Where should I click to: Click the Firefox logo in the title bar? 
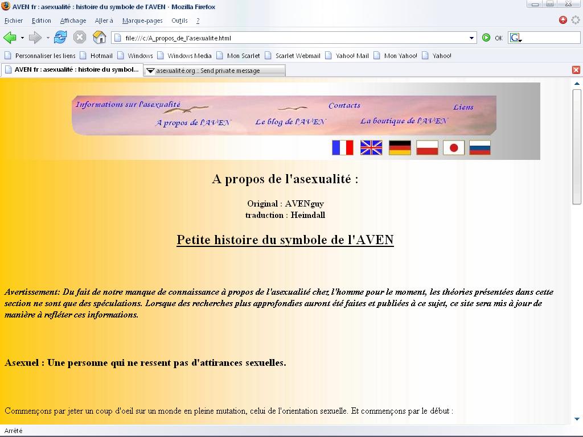[6, 6]
